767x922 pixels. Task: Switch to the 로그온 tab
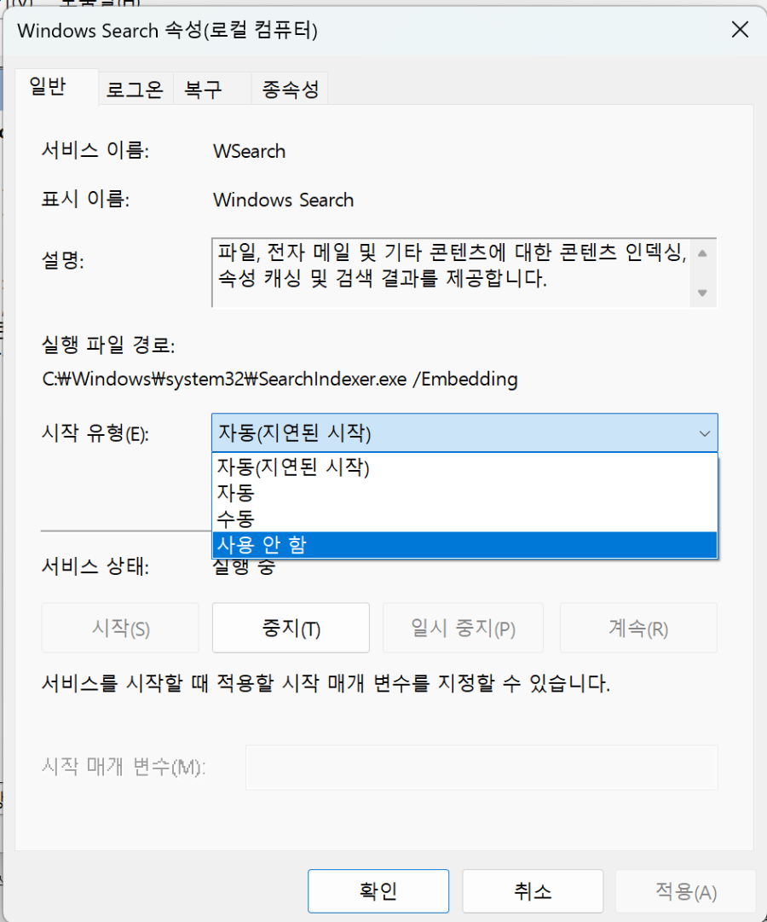[x=134, y=88]
